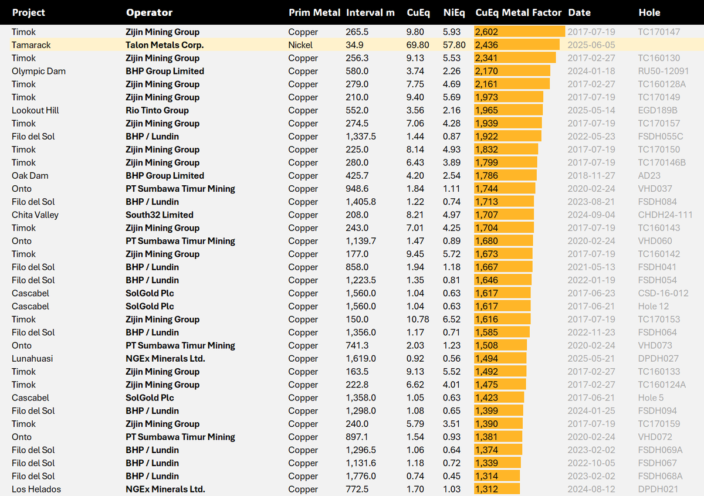The width and height of the screenshot is (704, 496).
Task: Click hole ID TC170147
Action: pos(659,32)
